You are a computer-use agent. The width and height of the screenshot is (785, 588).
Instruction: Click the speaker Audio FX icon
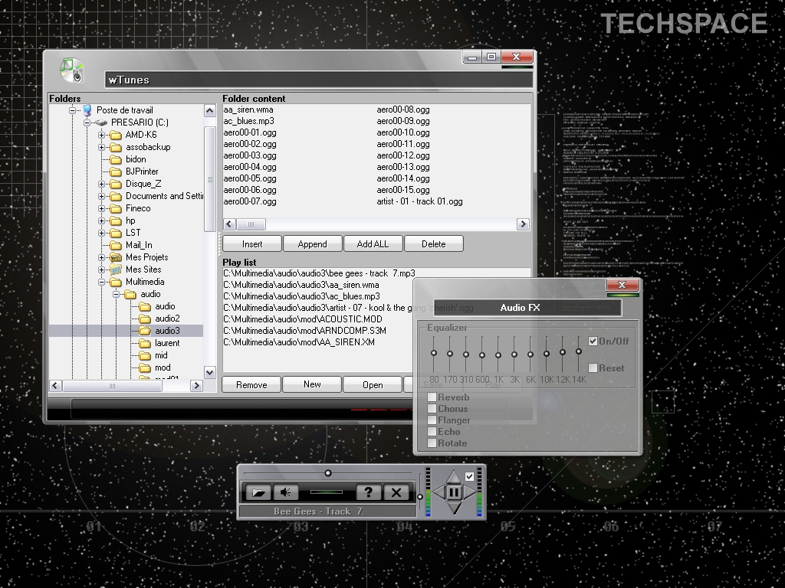pos(285,492)
